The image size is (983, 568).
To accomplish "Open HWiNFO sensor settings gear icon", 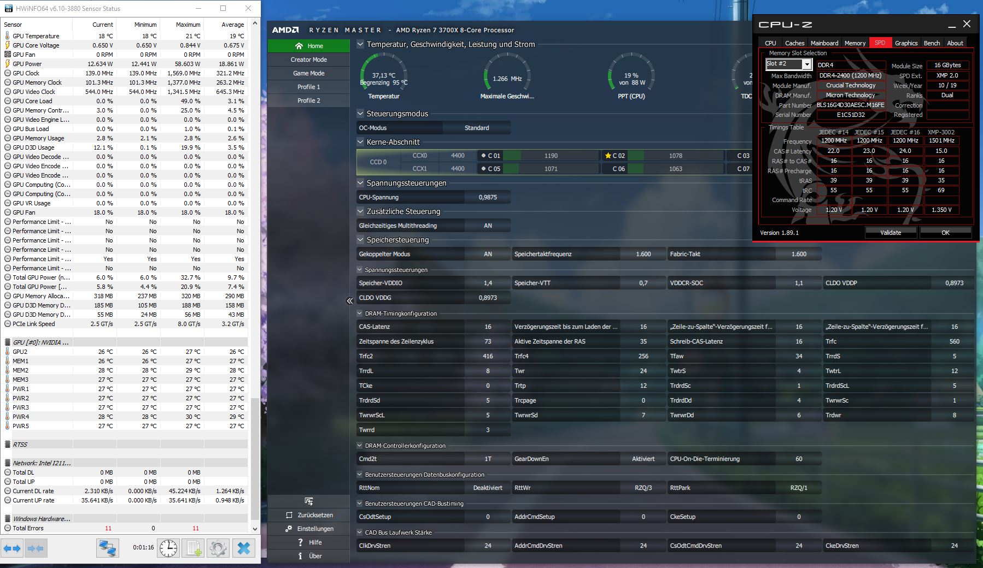I will [218, 548].
